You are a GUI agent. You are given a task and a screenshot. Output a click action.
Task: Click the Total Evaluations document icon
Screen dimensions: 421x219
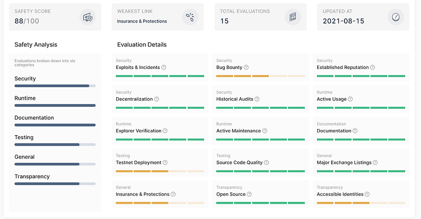(293, 17)
